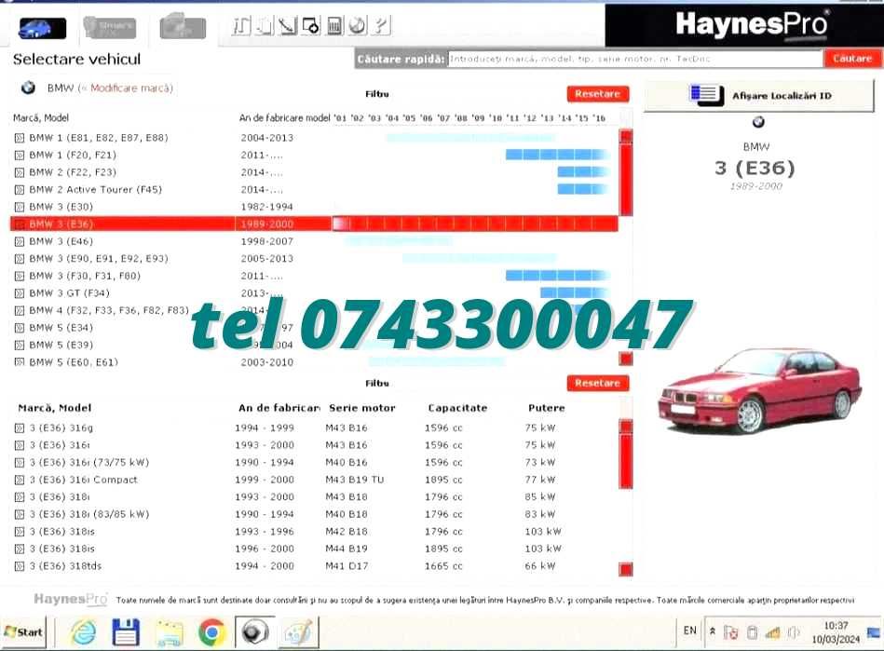Open the calculator toolbar icon

coord(334,26)
